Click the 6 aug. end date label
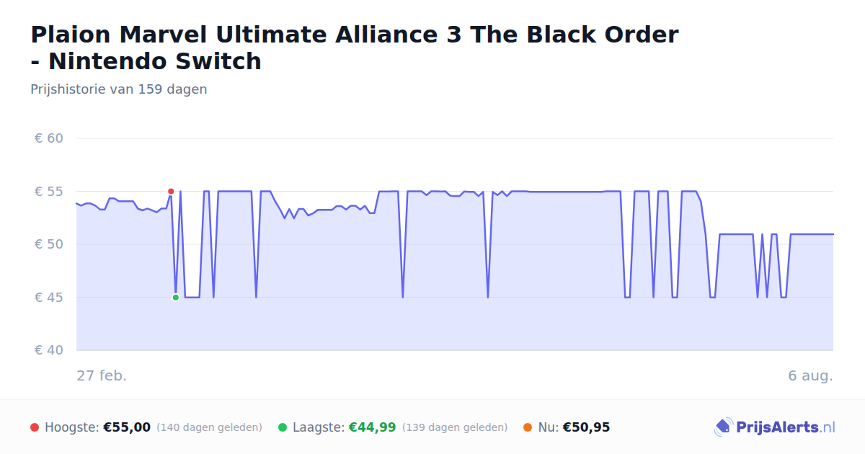The image size is (865, 454). coord(810,375)
